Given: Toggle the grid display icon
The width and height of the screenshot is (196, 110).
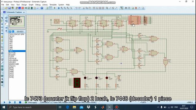Looking at the screenshot, I should (x=50, y=8).
